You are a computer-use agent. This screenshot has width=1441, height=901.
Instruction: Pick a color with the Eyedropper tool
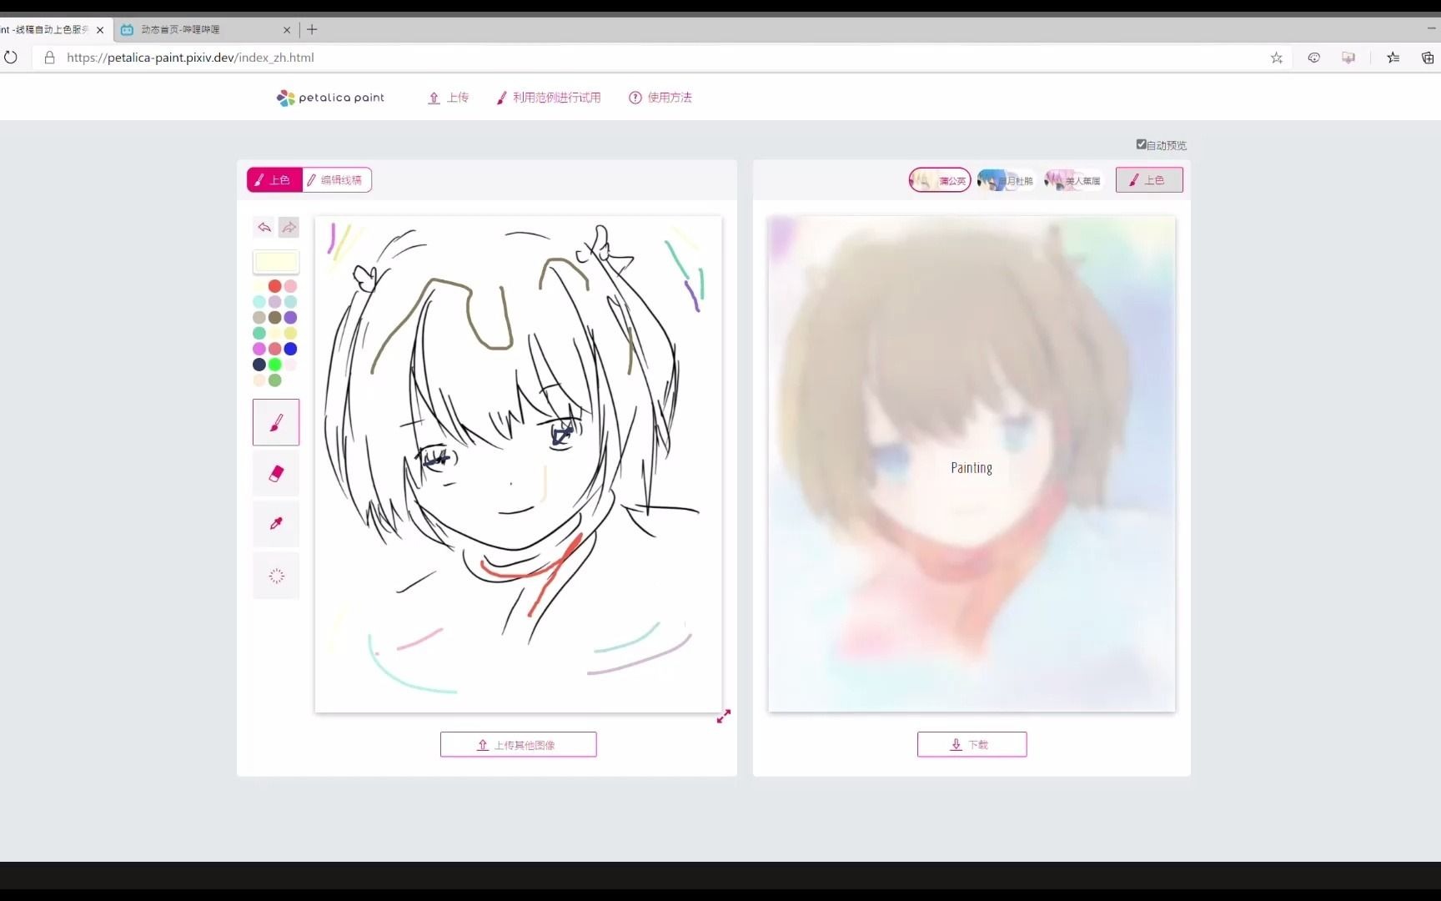[x=275, y=524]
